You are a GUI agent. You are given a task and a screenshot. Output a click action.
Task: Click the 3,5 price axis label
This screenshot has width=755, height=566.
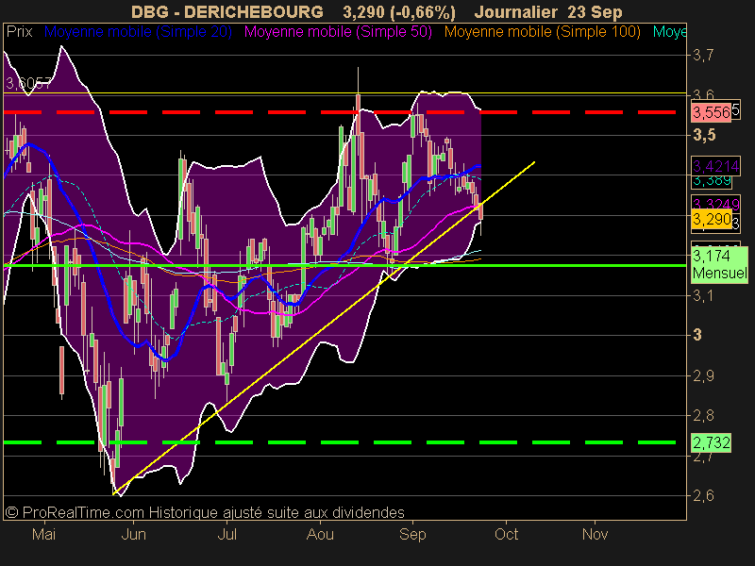pos(704,135)
